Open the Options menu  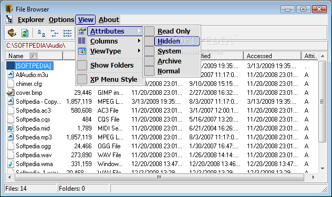click(61, 19)
